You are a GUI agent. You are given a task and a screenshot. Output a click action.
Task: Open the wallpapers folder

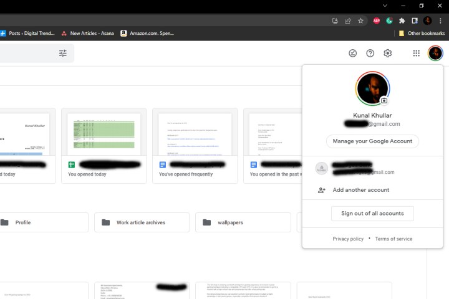coord(243,222)
